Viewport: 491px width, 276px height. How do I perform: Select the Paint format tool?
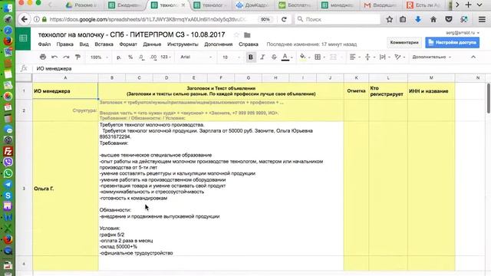tap(77, 57)
